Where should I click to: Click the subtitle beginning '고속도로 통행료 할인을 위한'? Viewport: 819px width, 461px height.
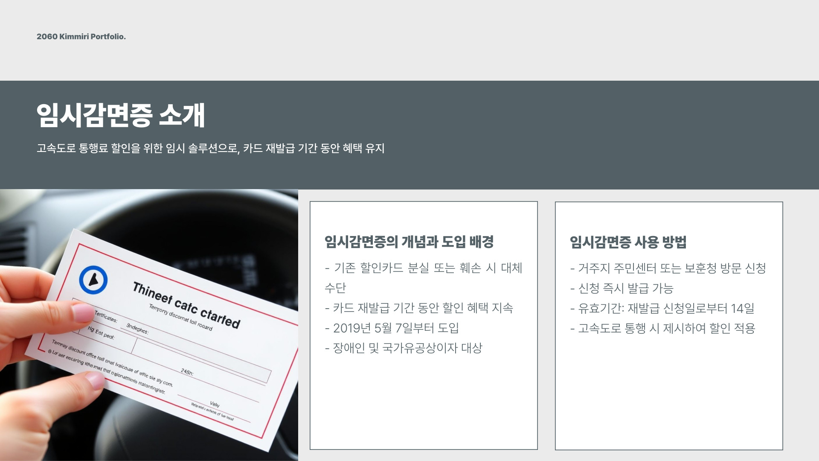pos(210,149)
